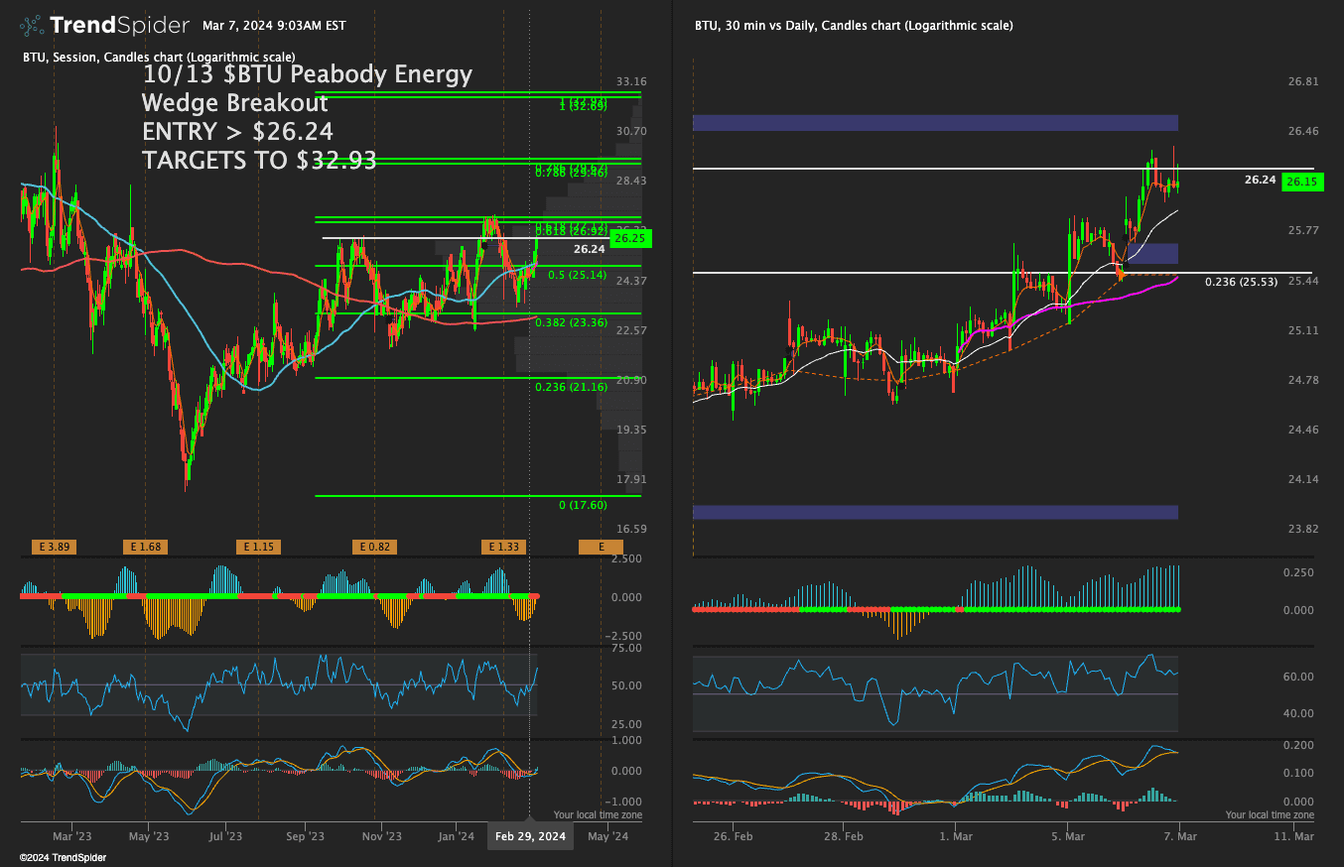
Task: Click the Wedge Breakout annotation text
Action: (x=234, y=103)
